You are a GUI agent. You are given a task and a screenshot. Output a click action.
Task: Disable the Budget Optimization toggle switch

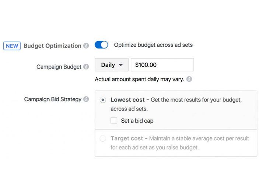pos(101,45)
